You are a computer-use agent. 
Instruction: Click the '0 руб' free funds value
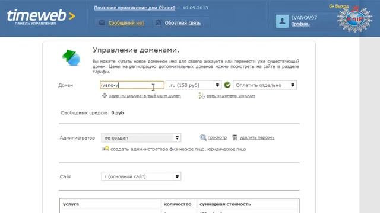(118, 113)
